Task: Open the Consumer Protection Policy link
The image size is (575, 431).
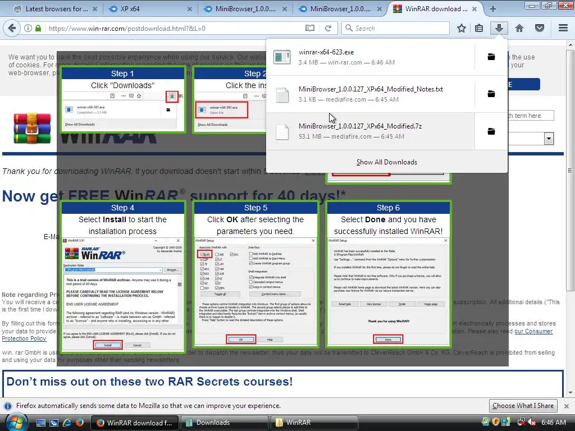Action: (533, 331)
